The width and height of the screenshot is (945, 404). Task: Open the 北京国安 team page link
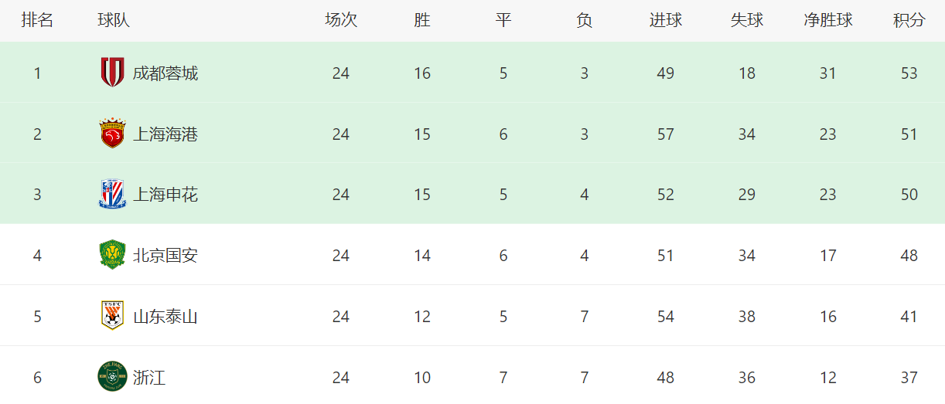165,256
